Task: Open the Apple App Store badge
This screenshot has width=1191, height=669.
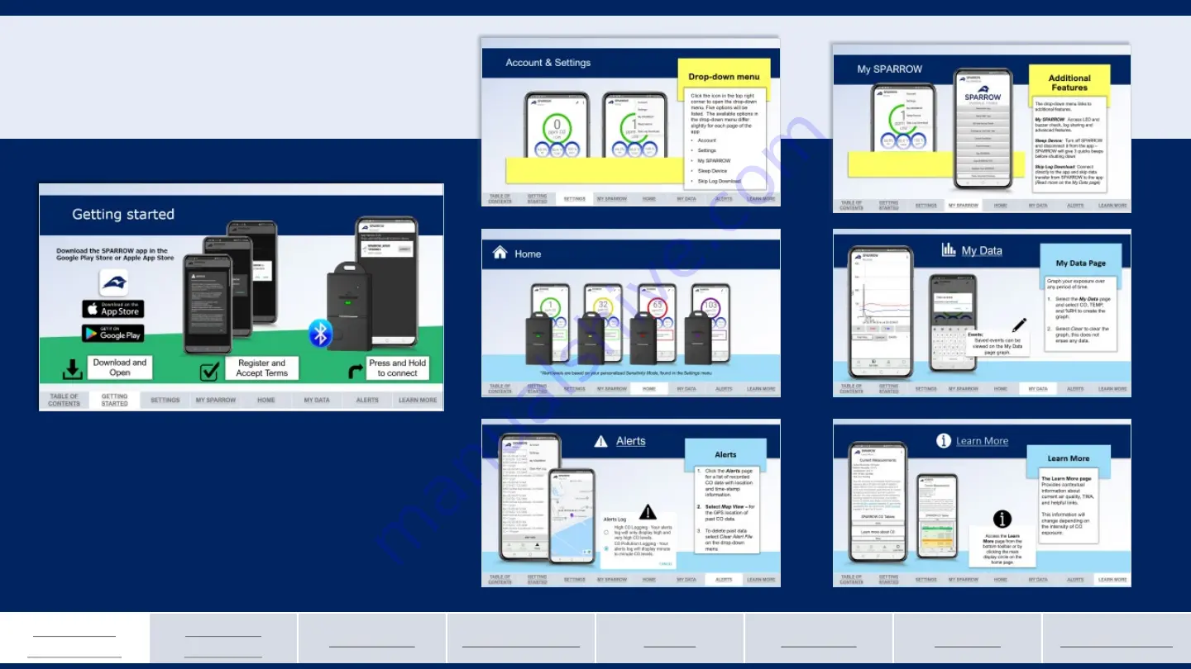Action: pos(112,309)
